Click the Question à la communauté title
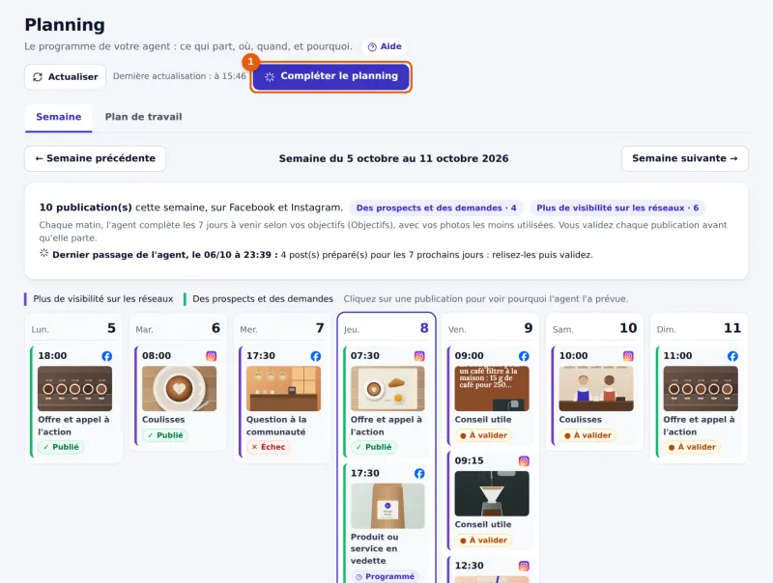The width and height of the screenshot is (773, 583). (276, 426)
